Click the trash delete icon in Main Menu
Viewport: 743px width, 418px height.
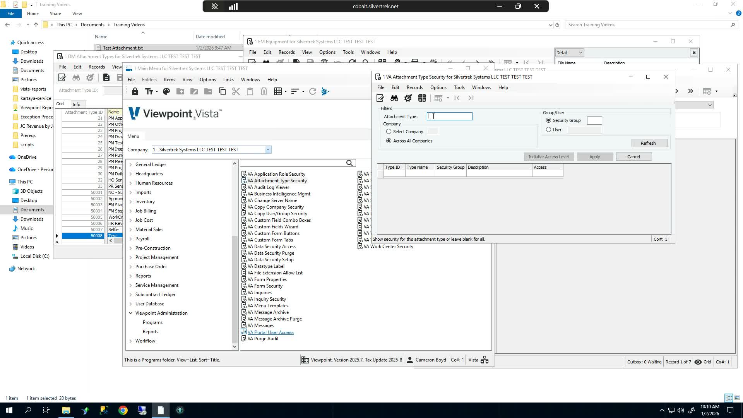point(264,91)
